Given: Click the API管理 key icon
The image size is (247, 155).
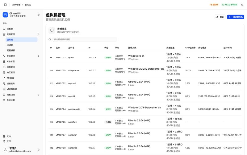Looking at the screenshot, I should (x=4, y=78).
